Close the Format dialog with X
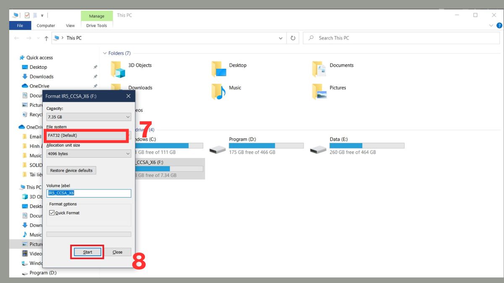The width and height of the screenshot is (504, 283). tap(128, 96)
